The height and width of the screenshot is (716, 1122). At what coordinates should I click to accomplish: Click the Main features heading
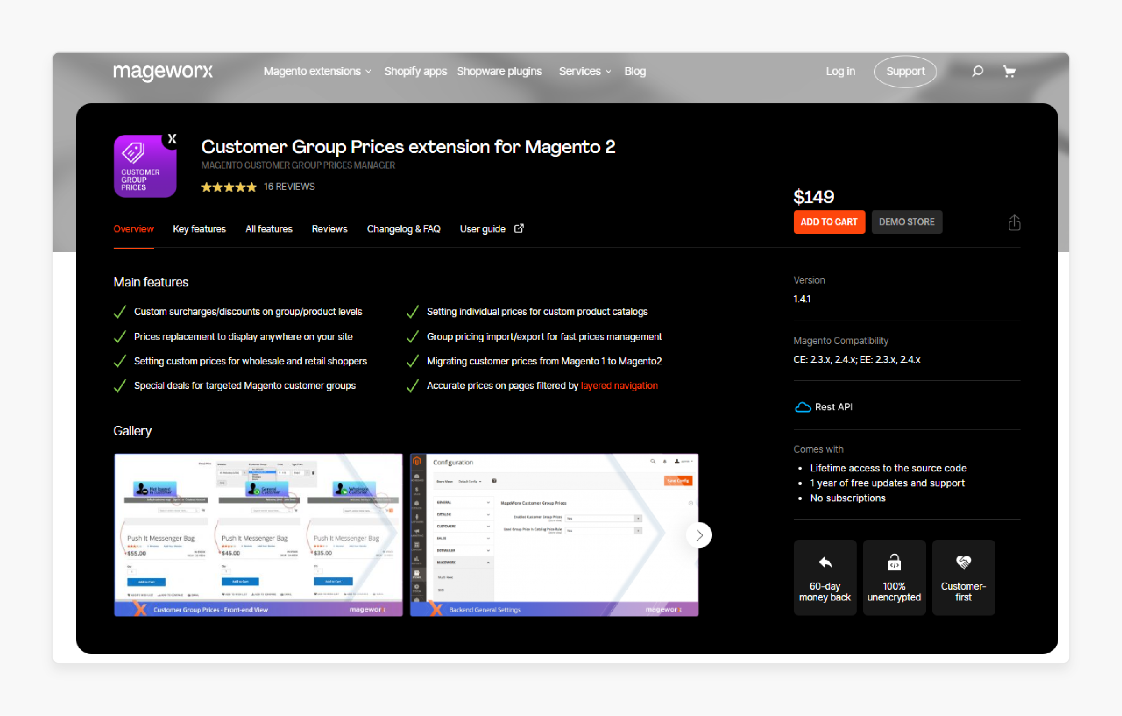pyautogui.click(x=151, y=282)
